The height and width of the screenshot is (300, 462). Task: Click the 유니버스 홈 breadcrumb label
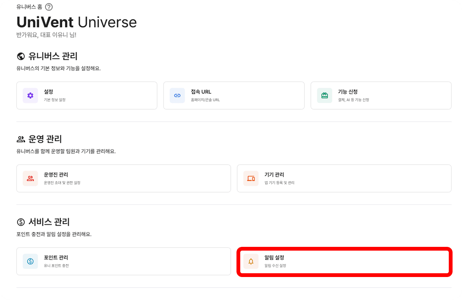coord(29,7)
